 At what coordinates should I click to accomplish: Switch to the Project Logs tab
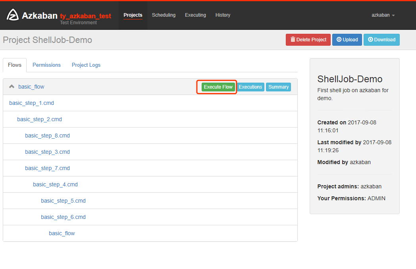[x=86, y=65]
